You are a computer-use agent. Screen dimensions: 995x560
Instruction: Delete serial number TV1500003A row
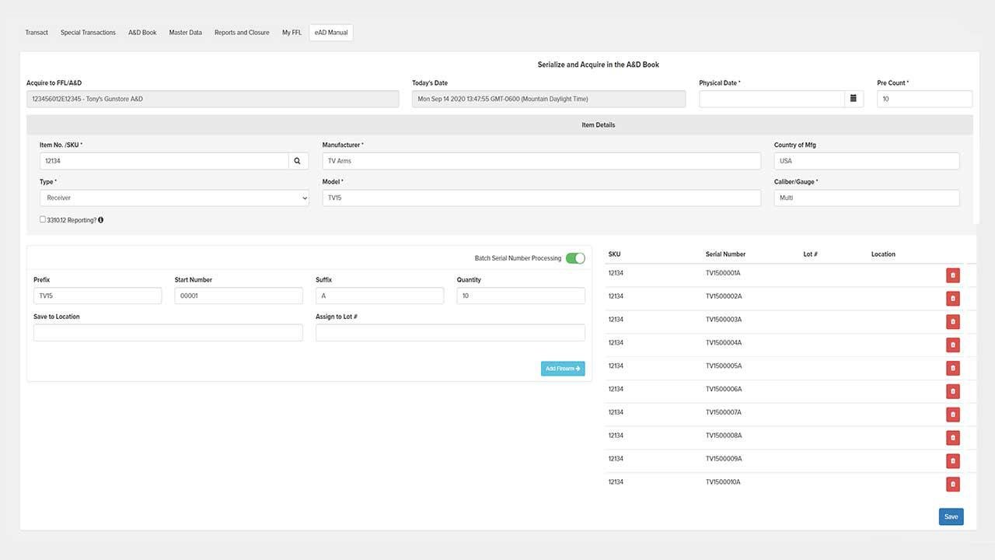(953, 321)
